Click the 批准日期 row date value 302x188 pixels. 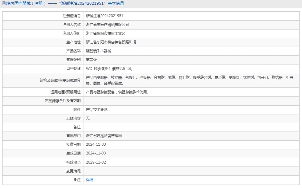click(96, 145)
